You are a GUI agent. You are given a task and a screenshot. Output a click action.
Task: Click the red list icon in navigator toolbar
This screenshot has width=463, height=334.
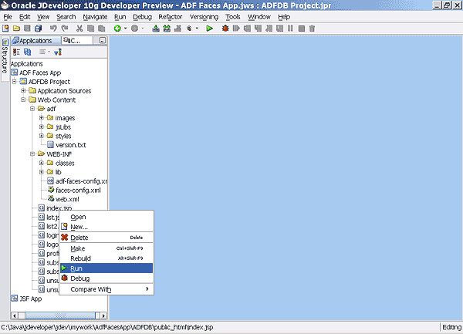pos(16,52)
